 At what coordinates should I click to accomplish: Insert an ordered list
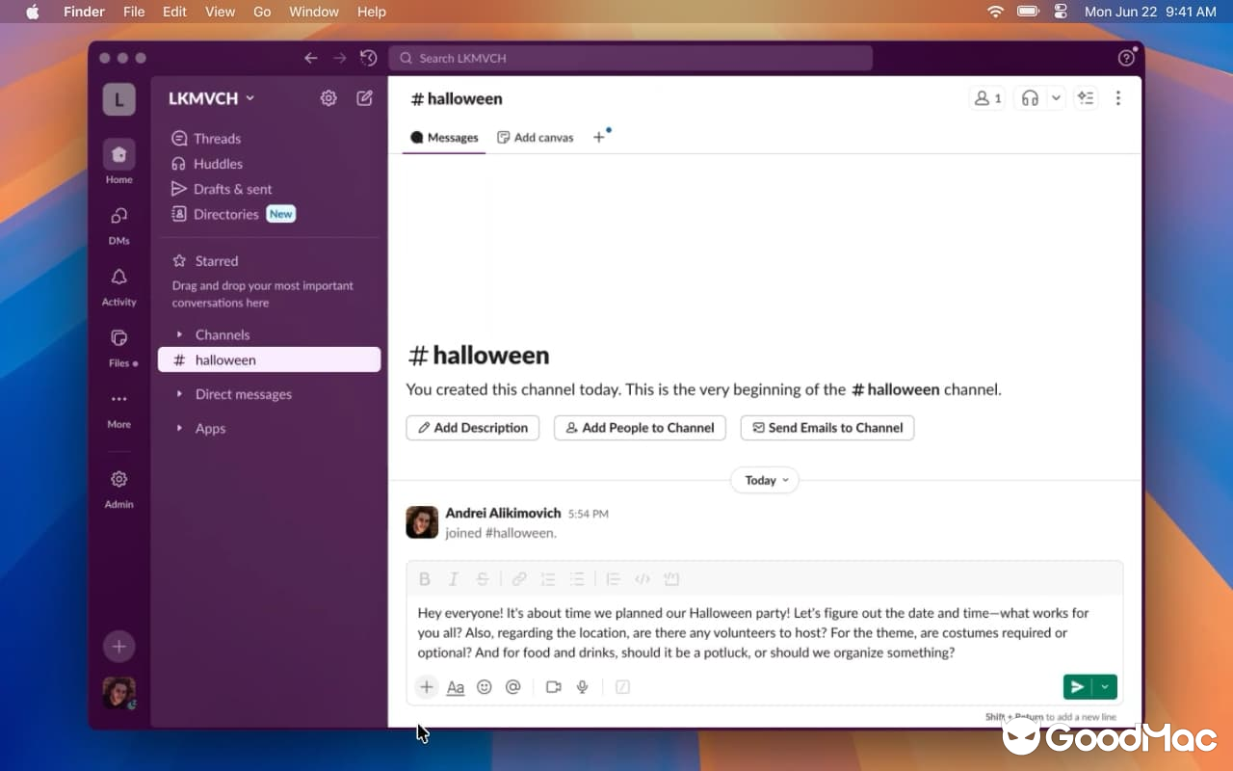(548, 579)
